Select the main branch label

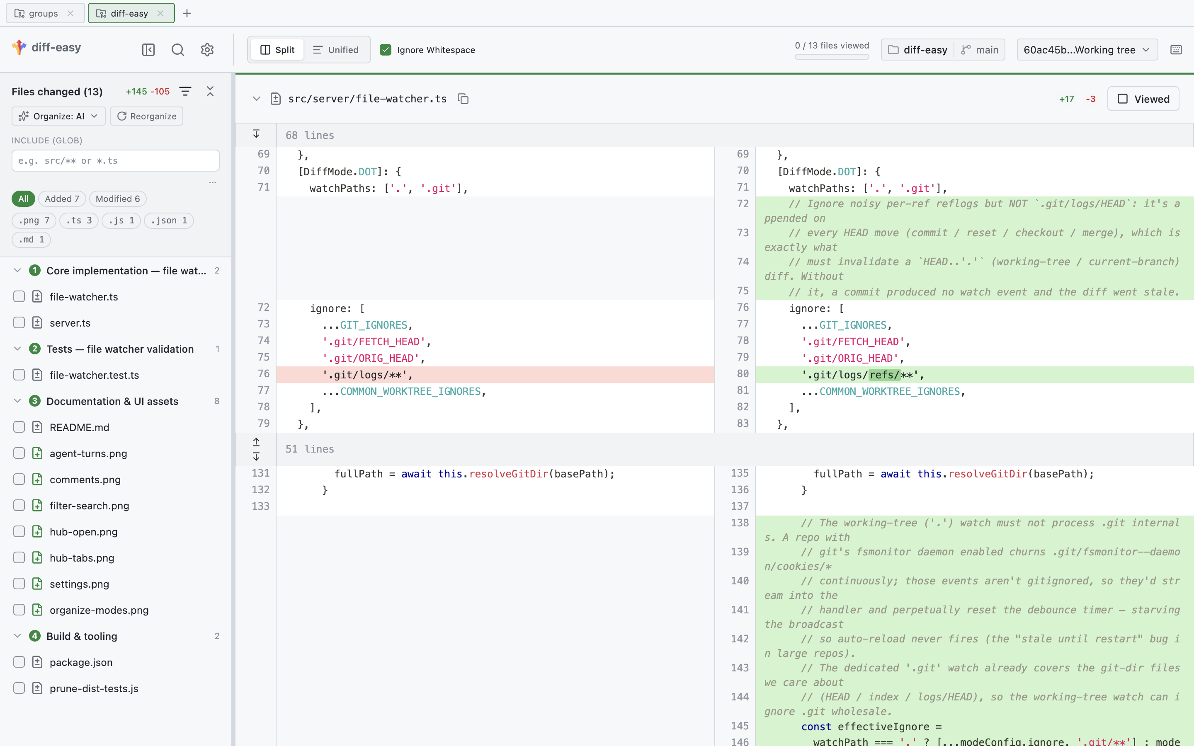[987, 50]
